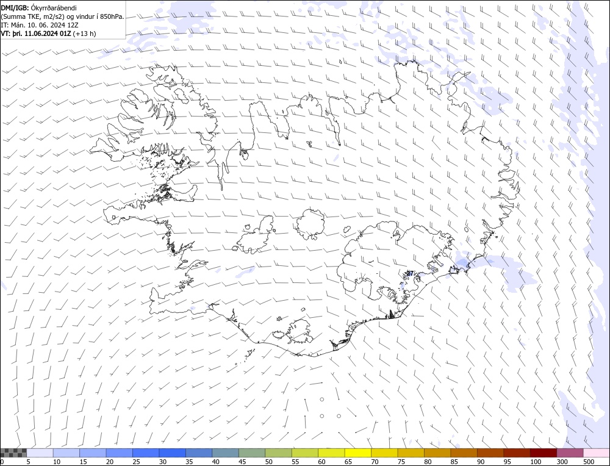
Task: Click the title text 'DMI/IGB: Ókyrrðarábendi'
Action: tap(39, 8)
